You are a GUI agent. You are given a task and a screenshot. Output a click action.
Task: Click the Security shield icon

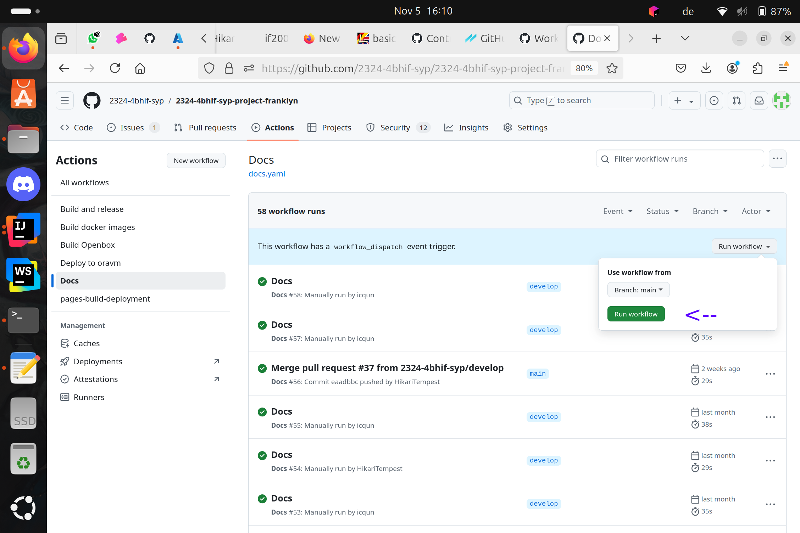[x=370, y=127]
